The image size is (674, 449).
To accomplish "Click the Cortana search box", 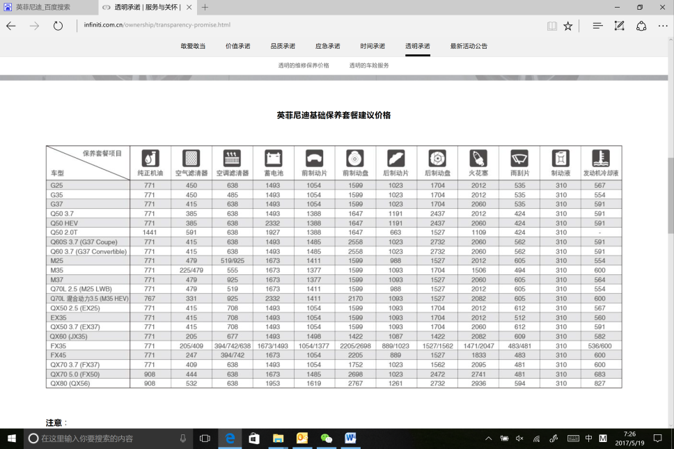I will tap(109, 439).
